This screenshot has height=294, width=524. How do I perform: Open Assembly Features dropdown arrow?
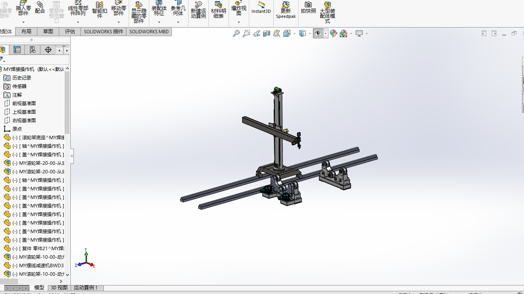coord(159,22)
